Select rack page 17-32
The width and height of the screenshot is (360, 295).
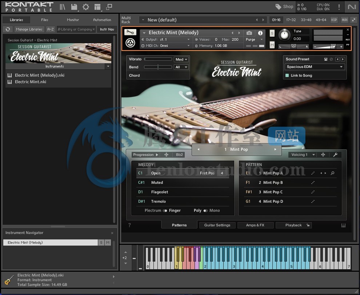[x=291, y=20]
